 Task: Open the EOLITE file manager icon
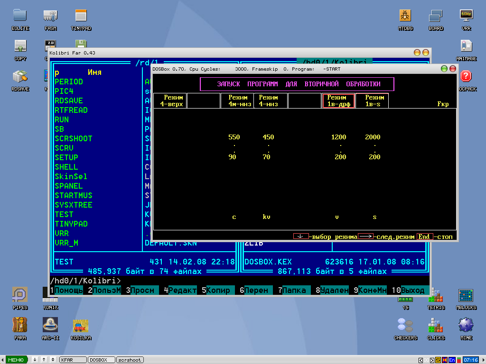(20, 16)
